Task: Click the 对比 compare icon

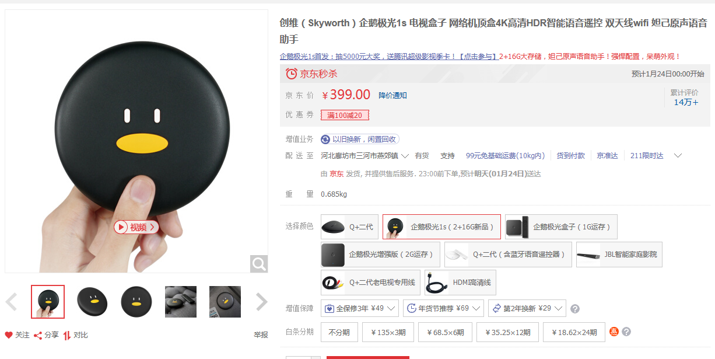Action: (x=67, y=335)
